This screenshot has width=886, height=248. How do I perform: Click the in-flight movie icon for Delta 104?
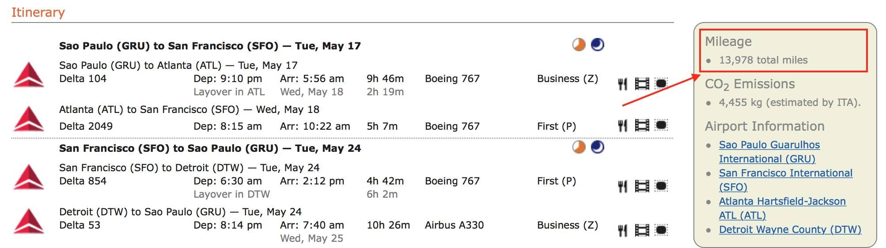click(642, 84)
